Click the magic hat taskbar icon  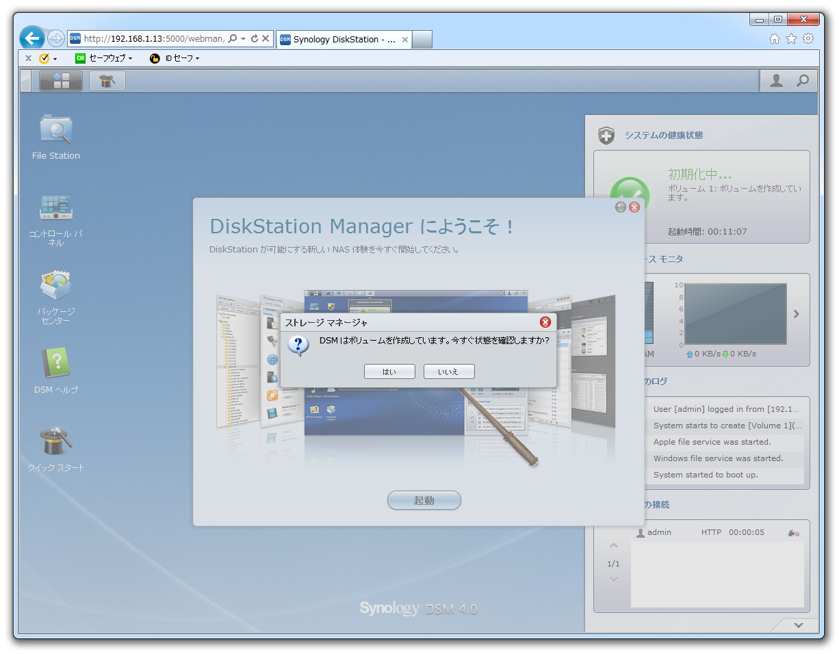[107, 81]
